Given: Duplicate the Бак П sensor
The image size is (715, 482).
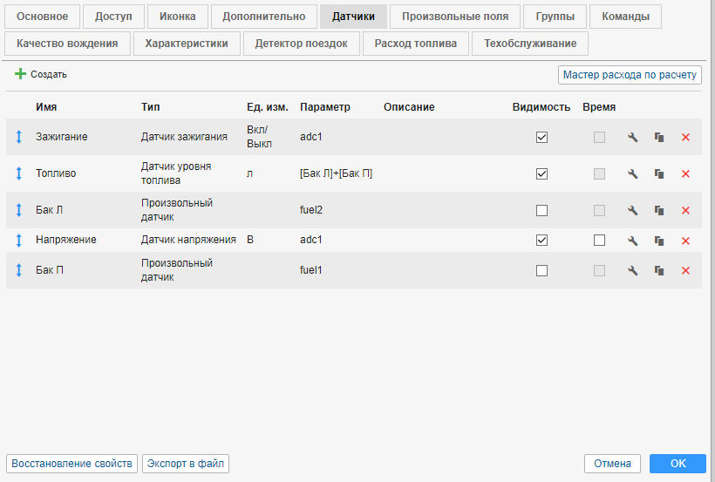Looking at the screenshot, I should click(x=659, y=271).
